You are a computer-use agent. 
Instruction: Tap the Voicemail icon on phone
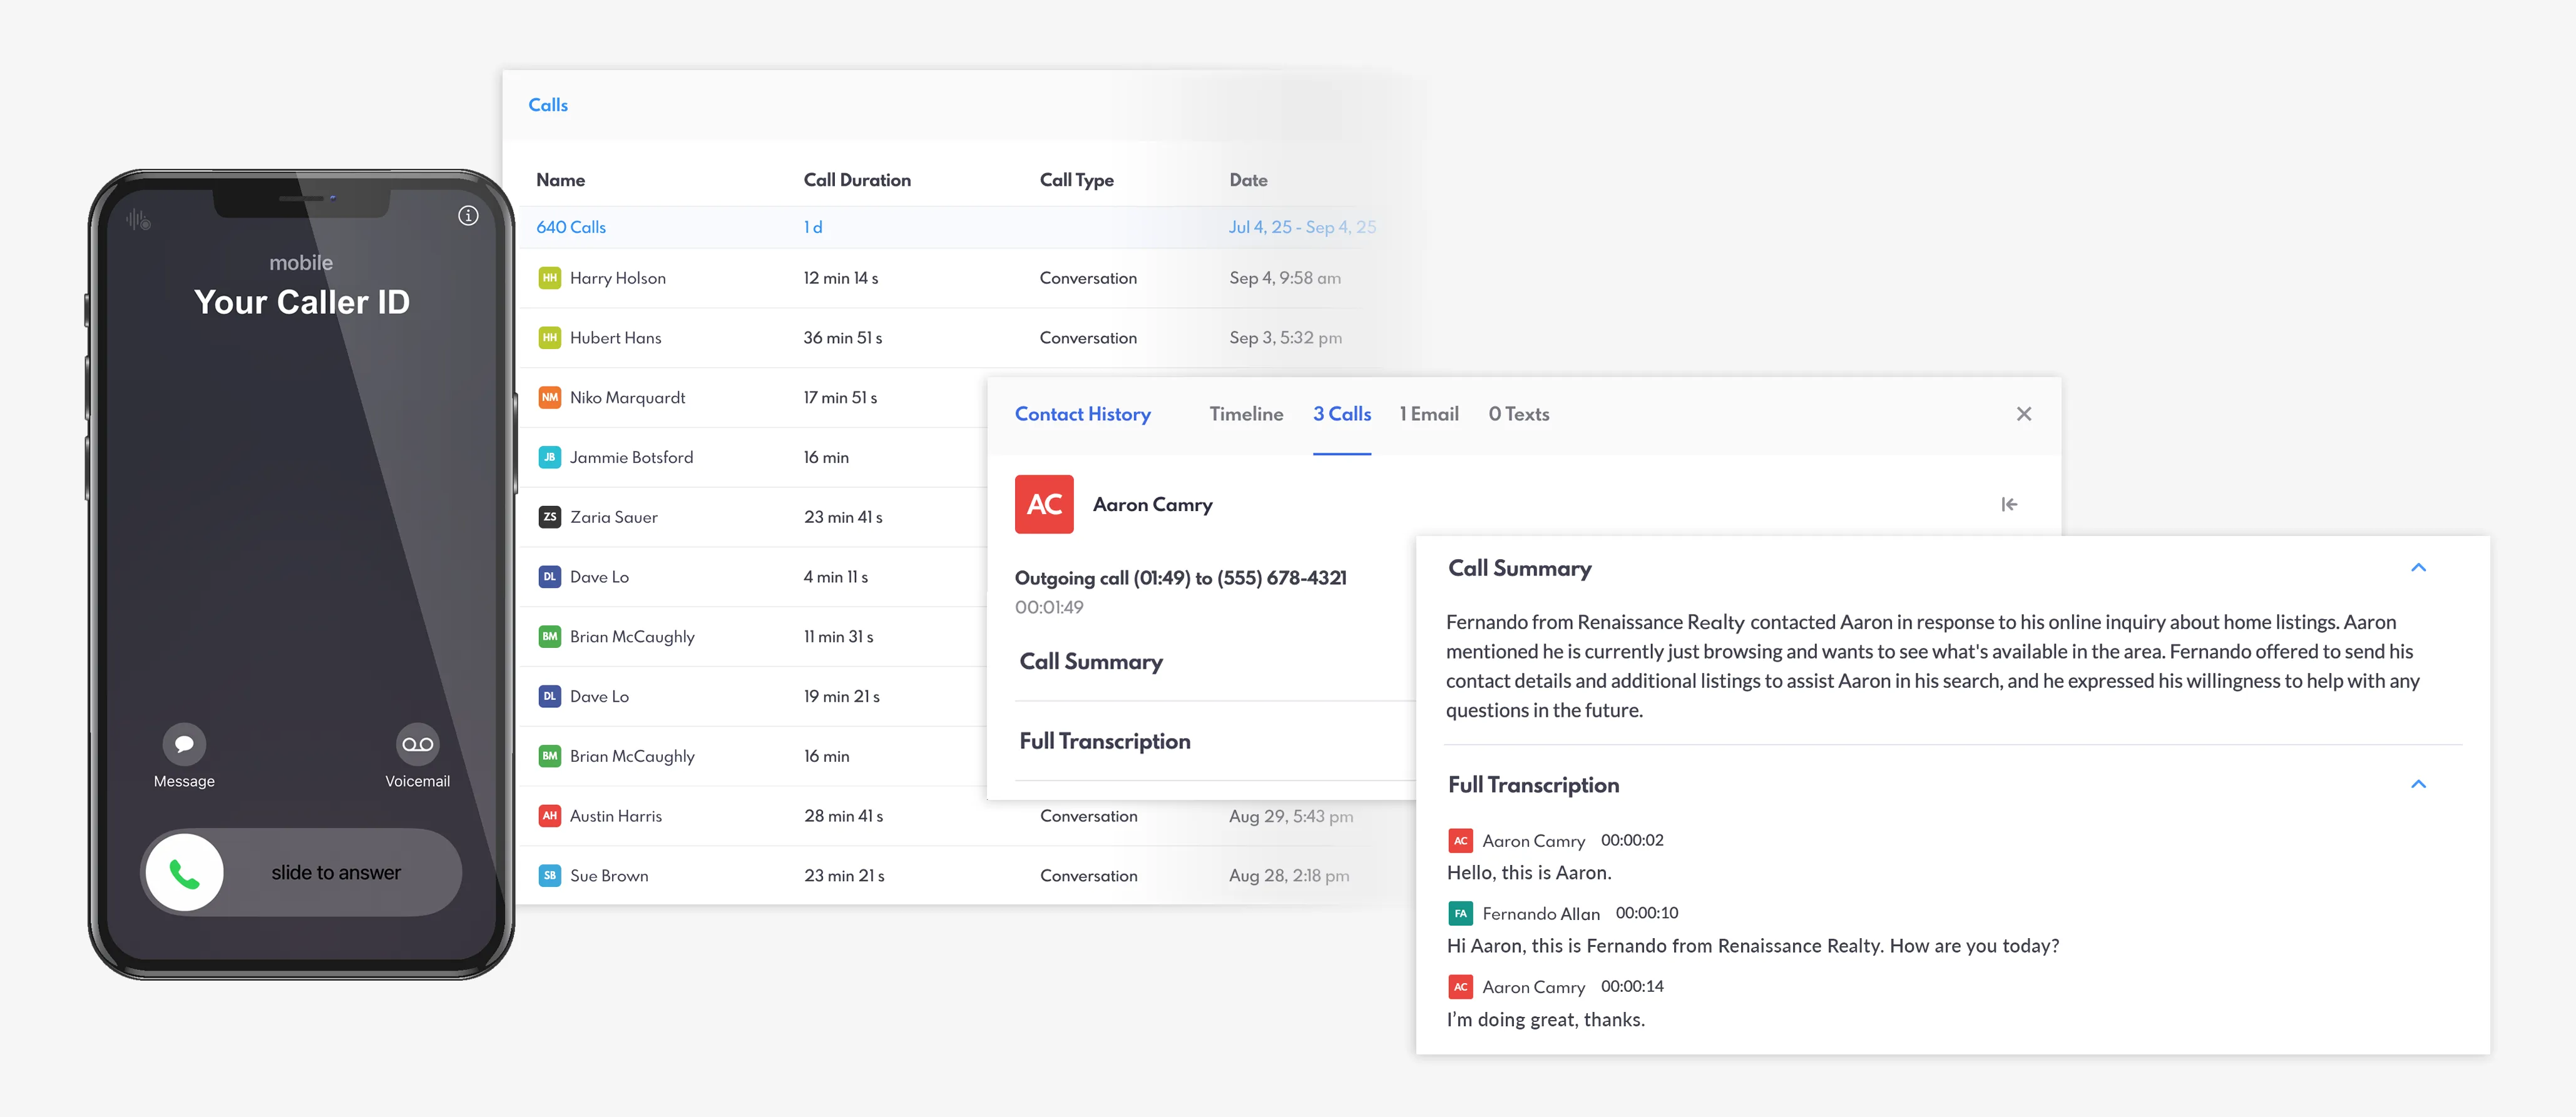click(x=417, y=744)
